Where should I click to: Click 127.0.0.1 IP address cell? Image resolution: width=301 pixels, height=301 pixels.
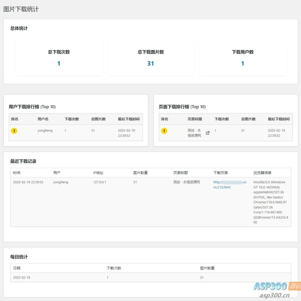click(x=100, y=182)
